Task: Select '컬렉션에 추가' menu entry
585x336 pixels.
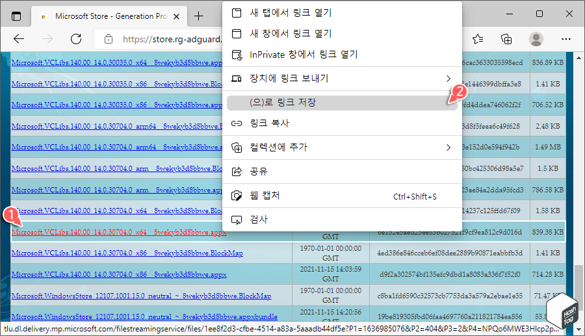Action: [342, 148]
